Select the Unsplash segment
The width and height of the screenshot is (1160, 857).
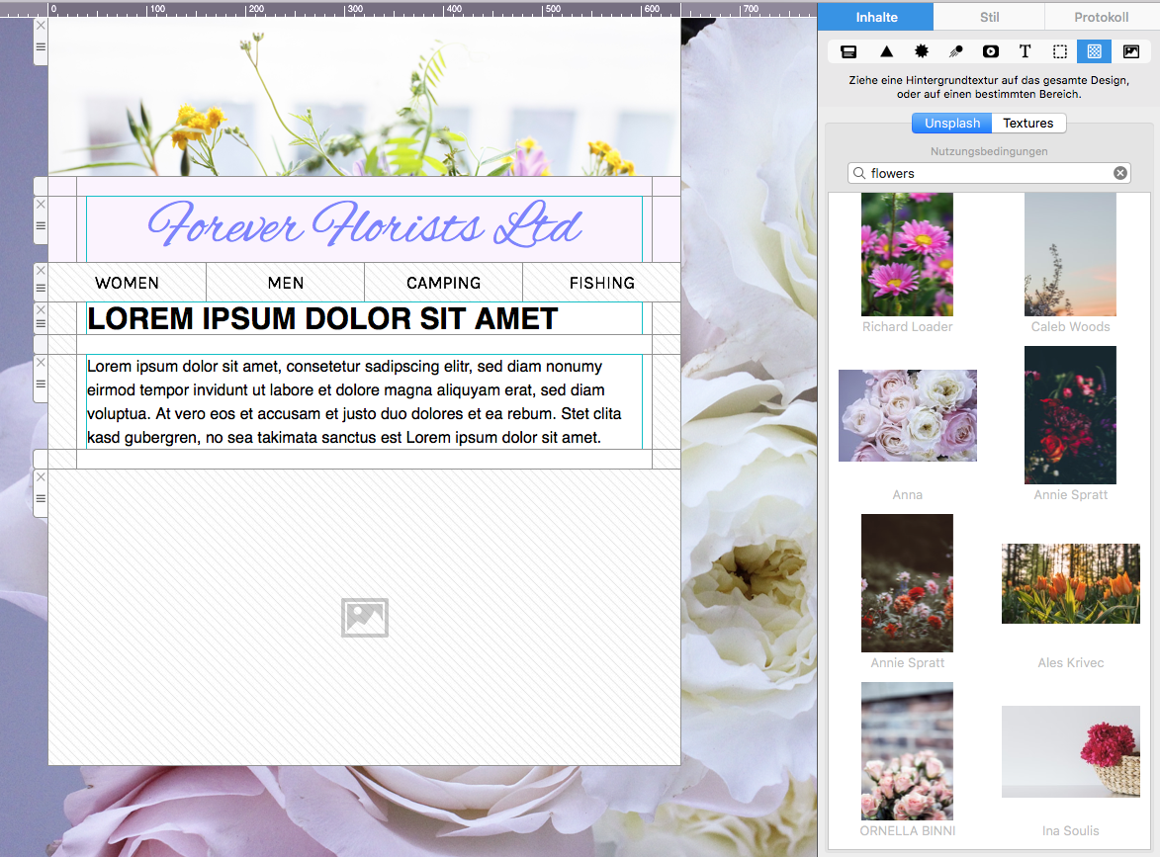click(951, 123)
